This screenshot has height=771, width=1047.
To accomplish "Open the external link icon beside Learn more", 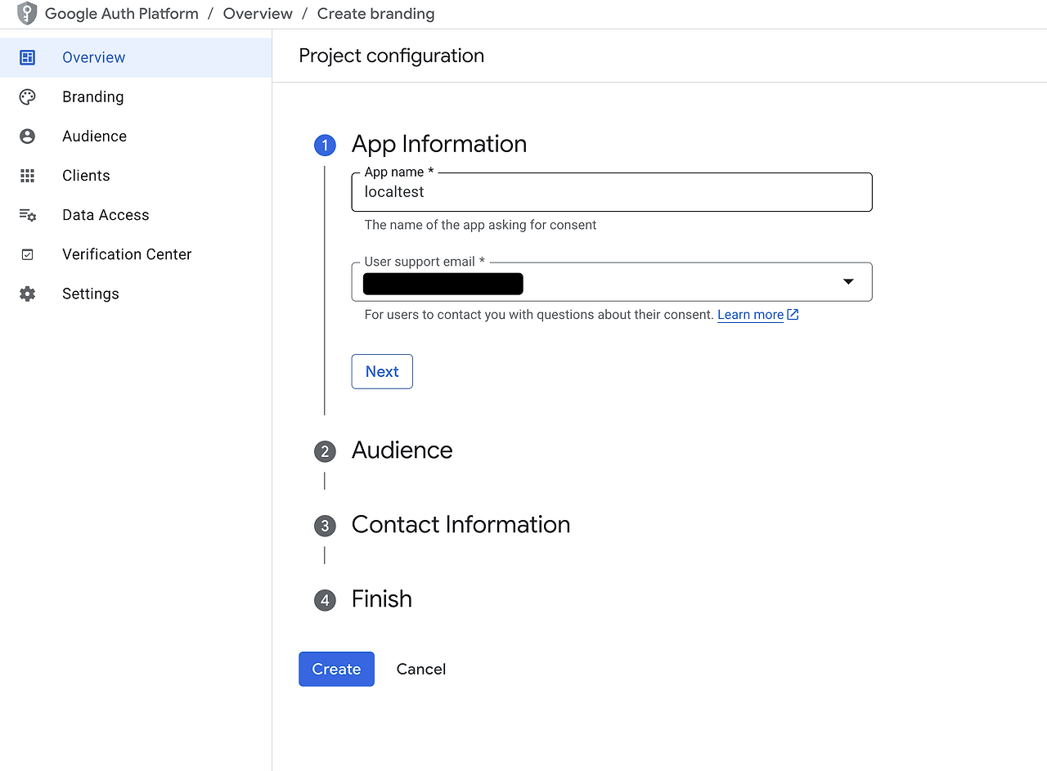I will pos(793,315).
